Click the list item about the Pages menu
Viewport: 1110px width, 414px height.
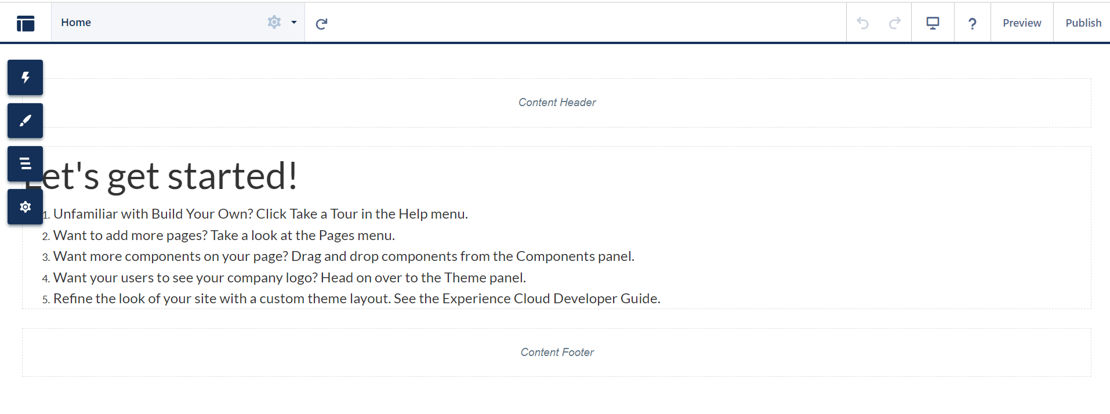coord(224,235)
